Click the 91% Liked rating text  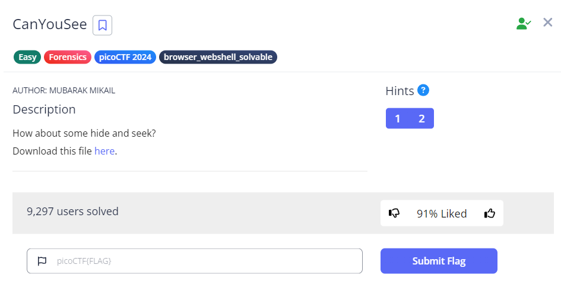coord(442,213)
